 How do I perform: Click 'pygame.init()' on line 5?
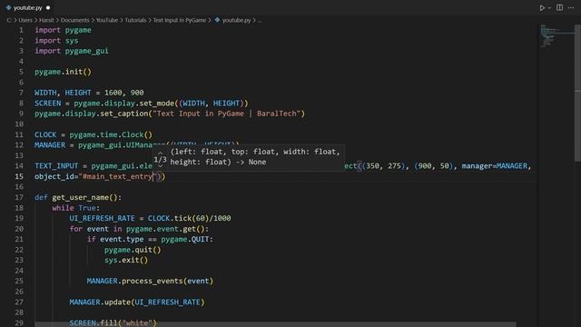(x=63, y=72)
